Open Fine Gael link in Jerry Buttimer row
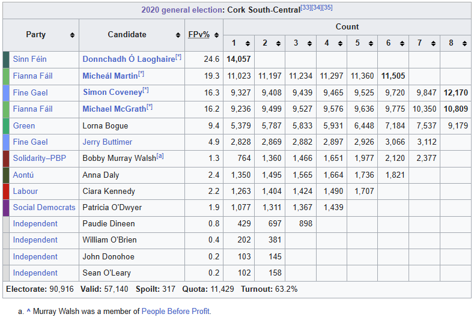 coord(30,142)
